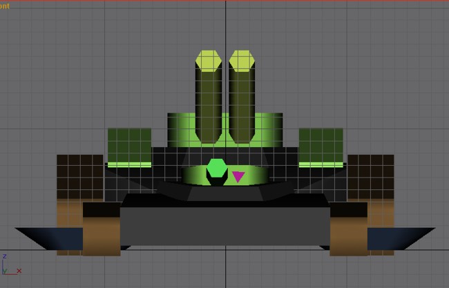
Task: Select the bright green hexagon on turret
Action: 217,169
